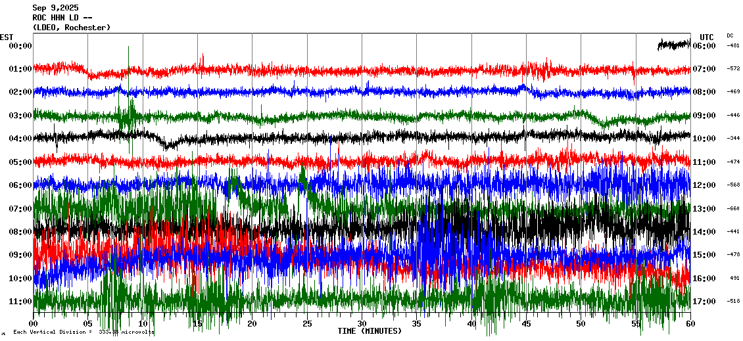Click the 12:00 UTC row label
743x341 pixels.
tap(704, 185)
